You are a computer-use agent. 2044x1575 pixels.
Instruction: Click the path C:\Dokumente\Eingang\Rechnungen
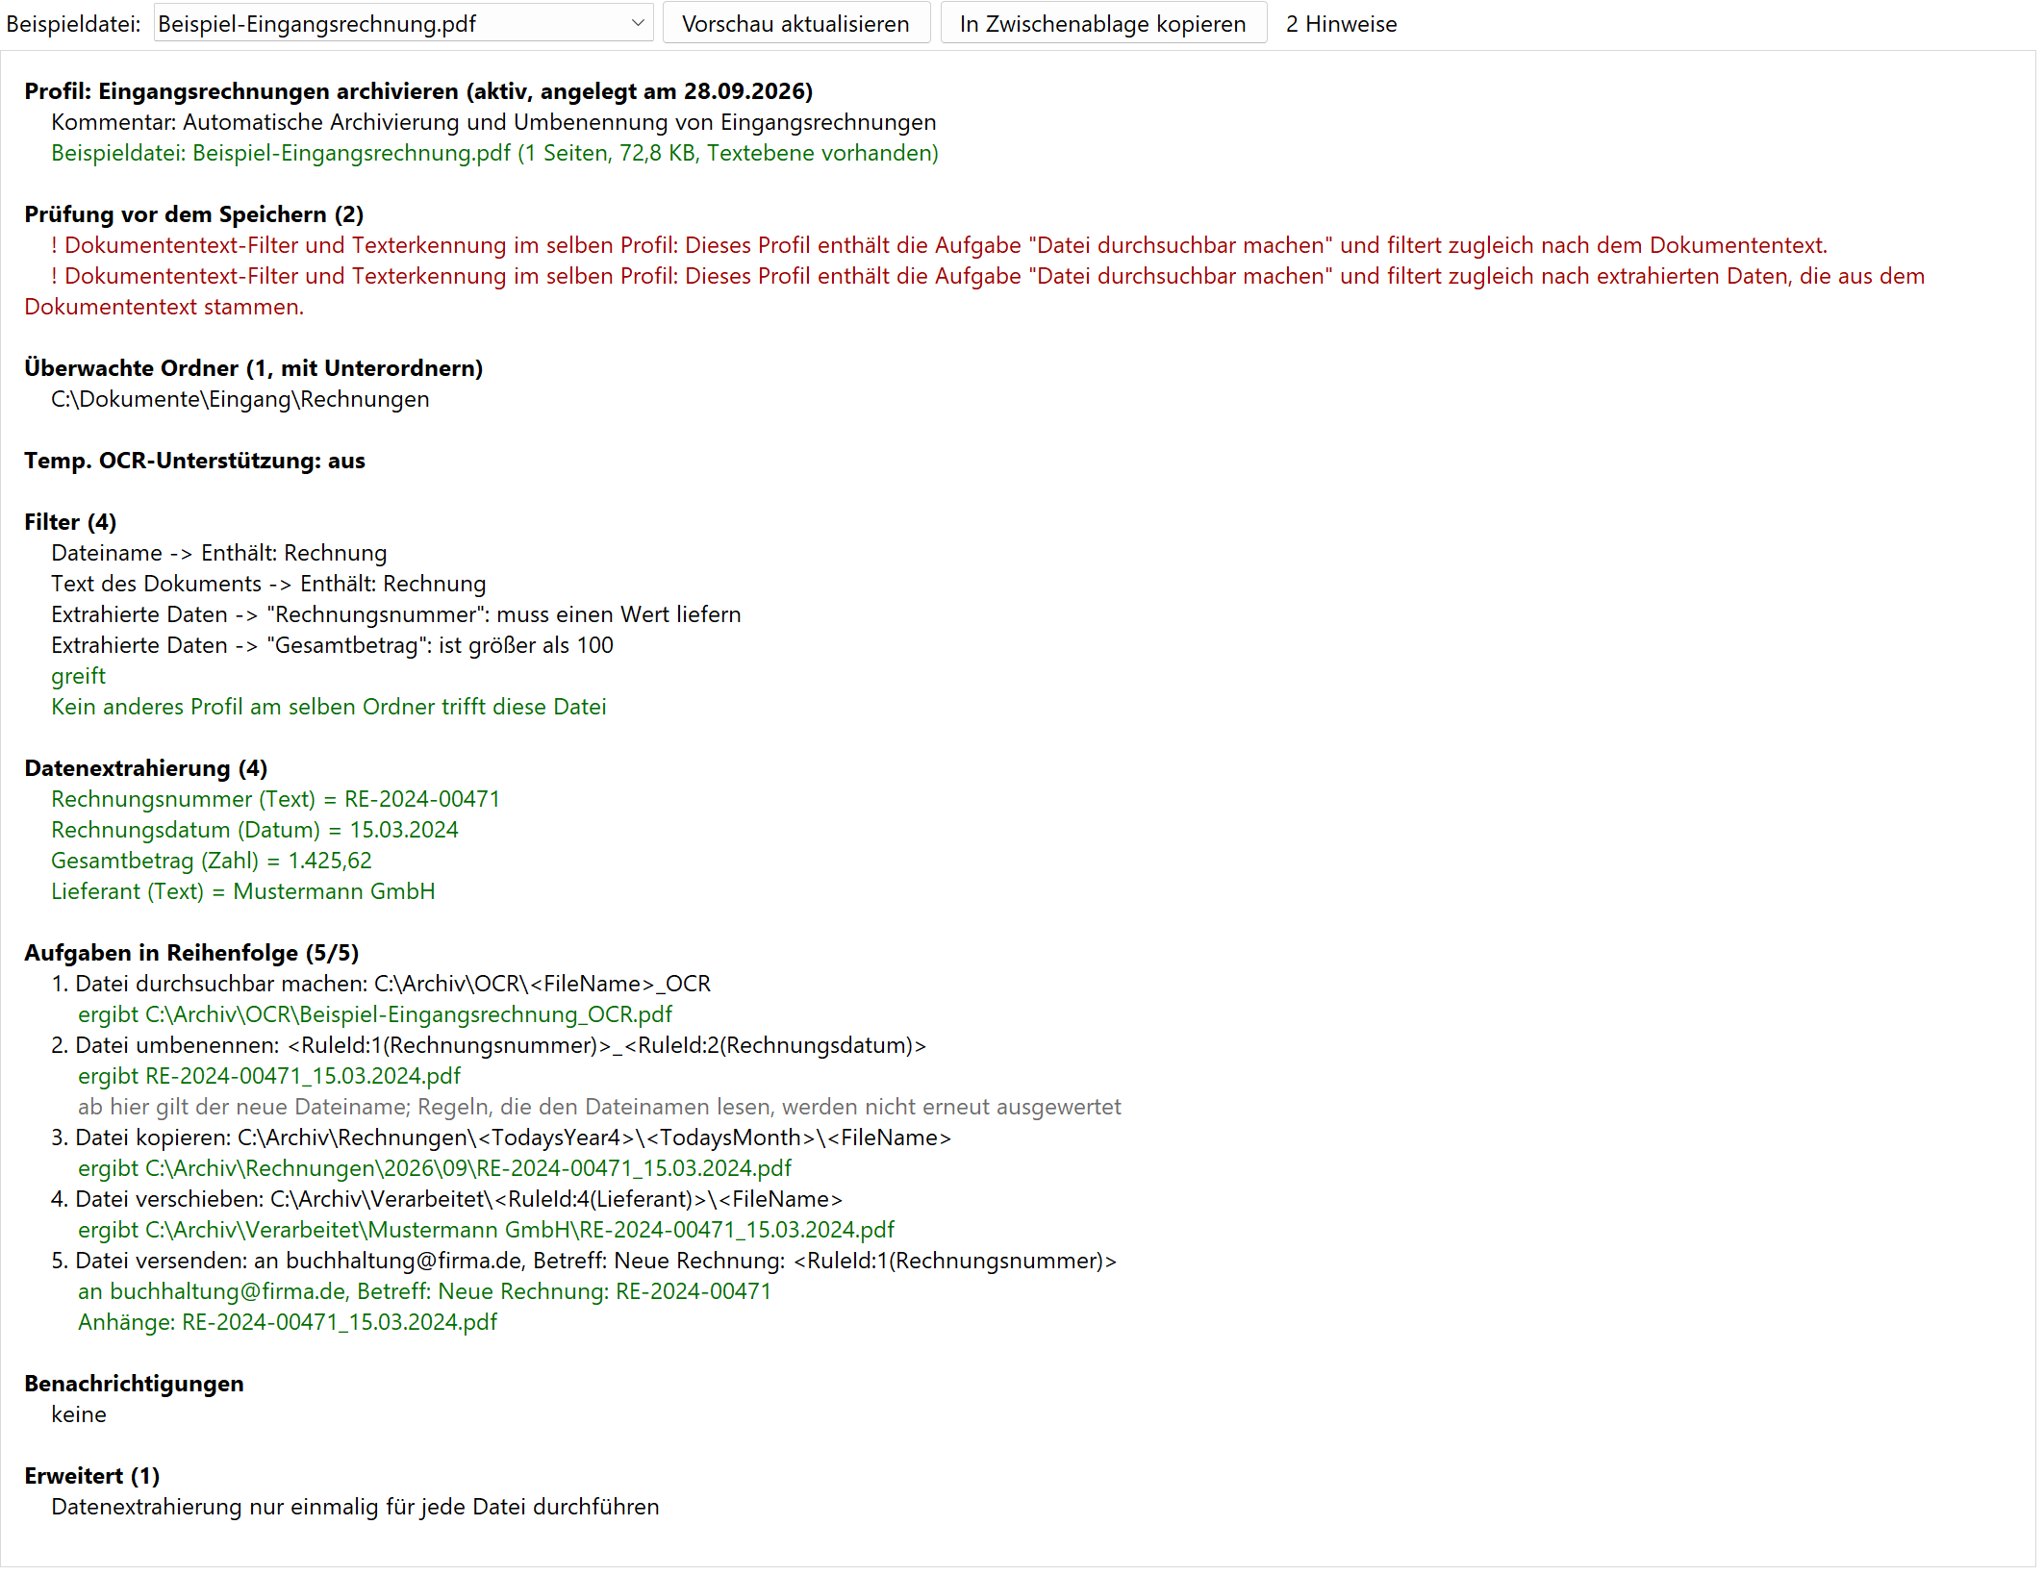pyautogui.click(x=240, y=399)
